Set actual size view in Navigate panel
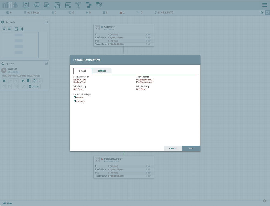270x206 pixels. [21, 29]
